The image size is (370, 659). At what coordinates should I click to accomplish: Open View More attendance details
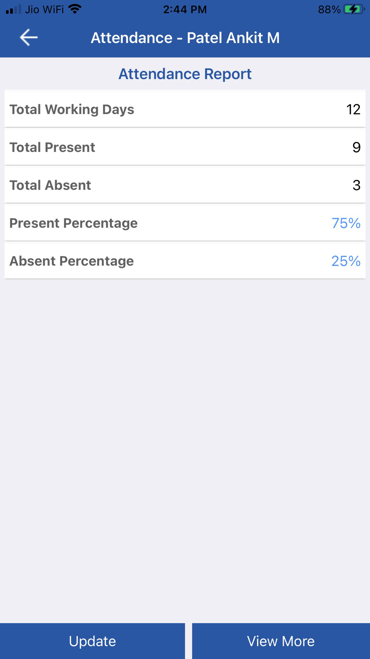[x=281, y=641]
